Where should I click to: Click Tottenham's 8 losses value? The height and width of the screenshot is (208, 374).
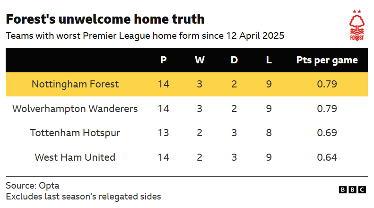point(269,133)
